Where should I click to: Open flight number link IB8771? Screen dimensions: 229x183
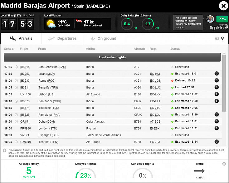25,108
